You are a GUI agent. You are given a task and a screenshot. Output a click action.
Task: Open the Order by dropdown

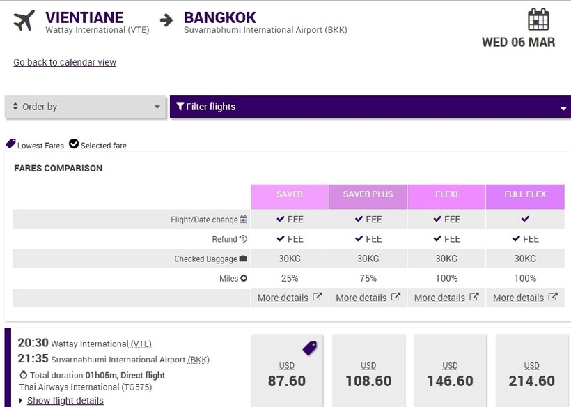[86, 107]
